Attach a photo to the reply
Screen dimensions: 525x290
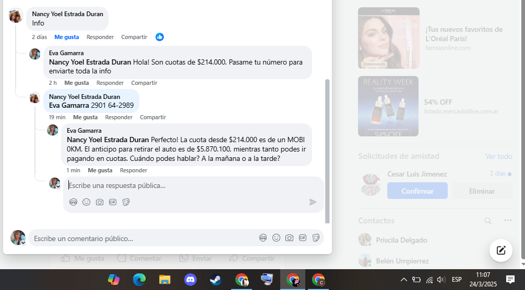point(99,202)
